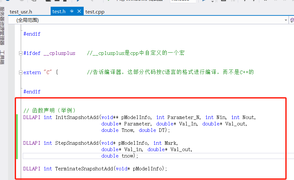Open the 工具箱 side panel
Image resolution: width=294 pixels, height=180 pixels.
tap(2, 57)
